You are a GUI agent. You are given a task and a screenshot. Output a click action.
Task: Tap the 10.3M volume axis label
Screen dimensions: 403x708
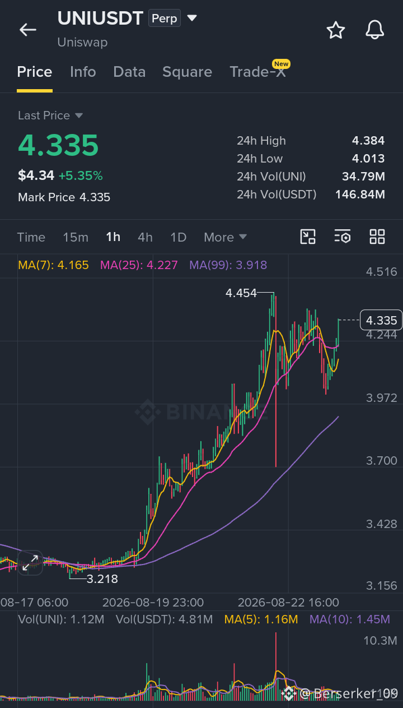click(381, 641)
